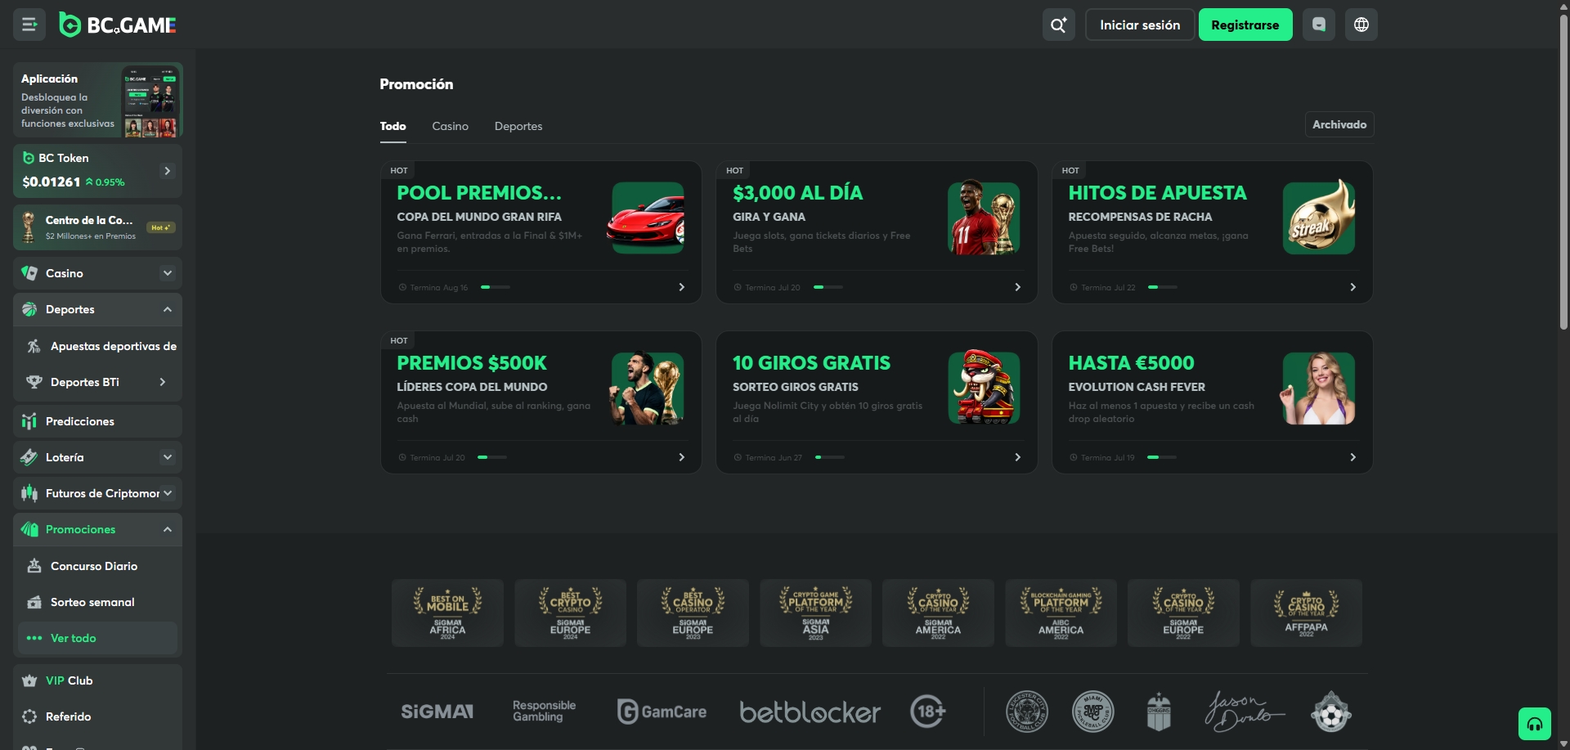1570x750 pixels.
Task: Expand the Lotería sidebar chevron
Action: coord(168,457)
